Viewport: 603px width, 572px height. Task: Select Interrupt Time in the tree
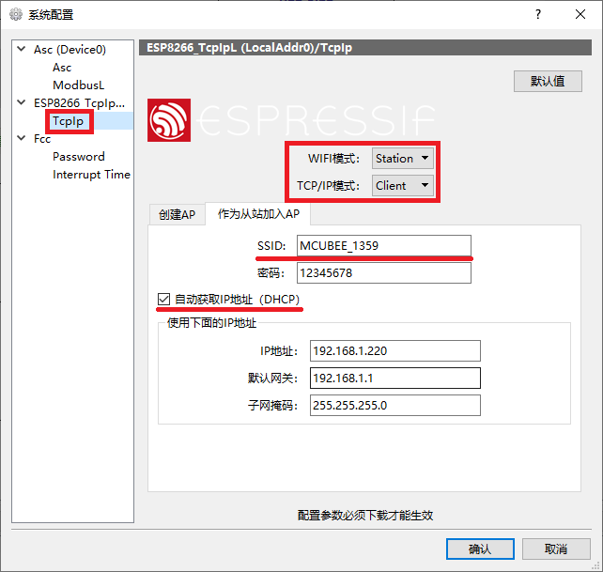click(x=91, y=175)
